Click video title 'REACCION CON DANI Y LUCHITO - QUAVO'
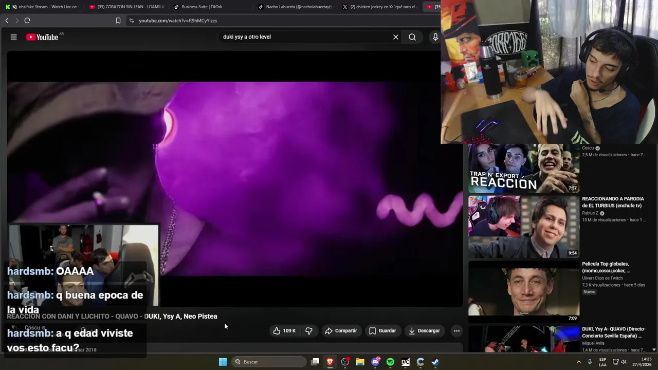 112,316
